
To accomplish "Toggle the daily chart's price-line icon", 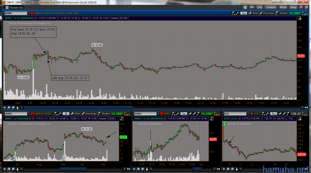I will coord(122,119).
